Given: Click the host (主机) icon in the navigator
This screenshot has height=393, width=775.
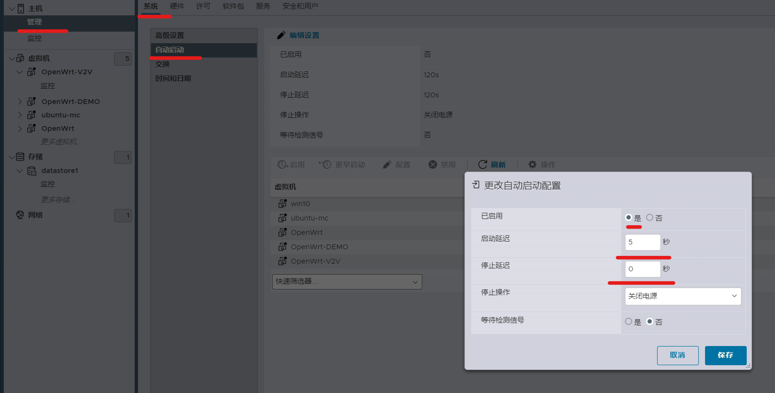Looking at the screenshot, I should [21, 9].
